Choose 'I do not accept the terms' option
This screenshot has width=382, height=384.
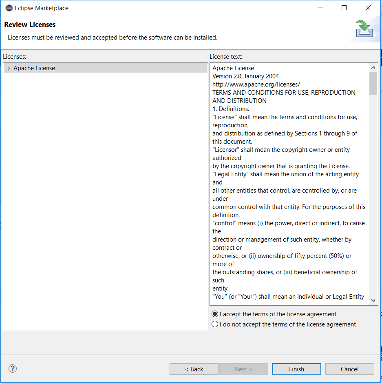pyautogui.click(x=215, y=324)
